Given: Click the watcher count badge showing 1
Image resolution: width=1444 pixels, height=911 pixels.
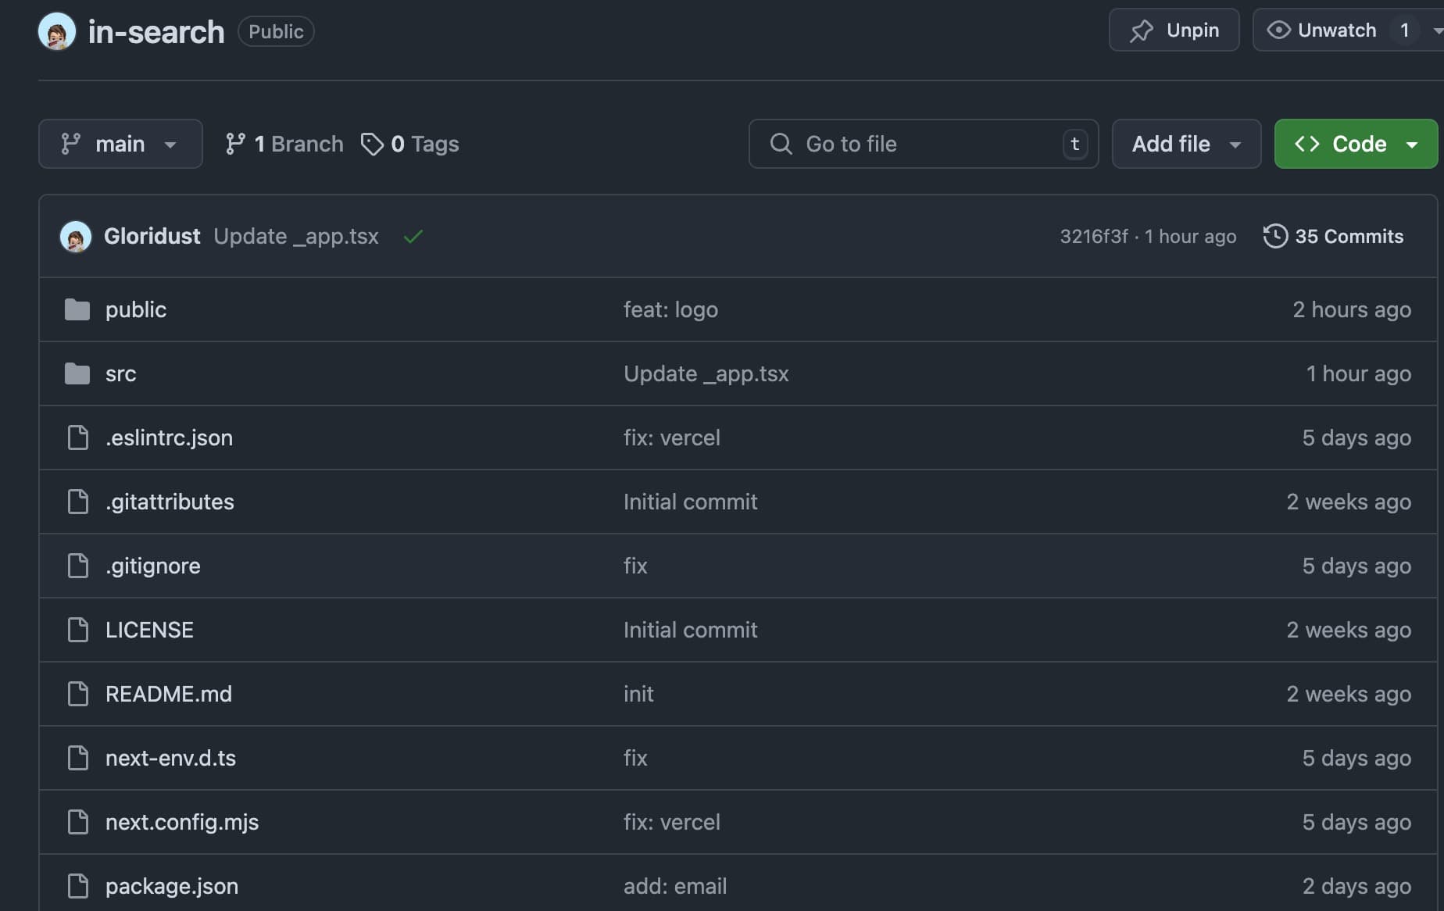Looking at the screenshot, I should click(1404, 30).
